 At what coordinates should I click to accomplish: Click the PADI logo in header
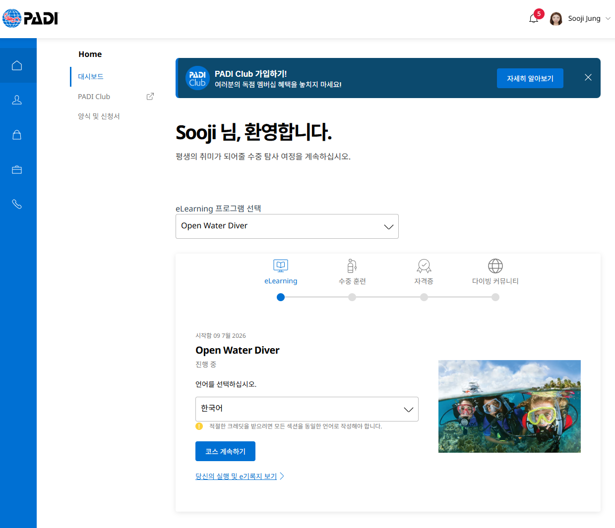30,18
